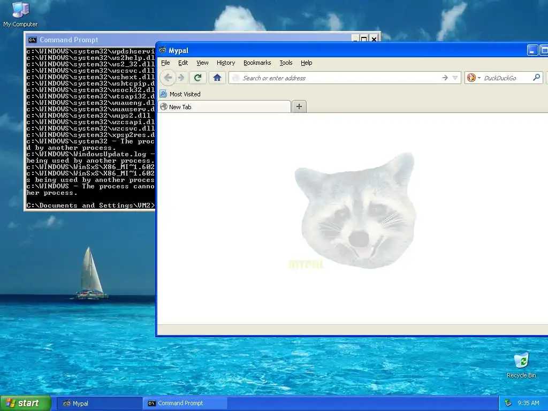Image resolution: width=548 pixels, height=411 pixels.
Task: Switch to Mypal taskbar button
Action: [100, 404]
